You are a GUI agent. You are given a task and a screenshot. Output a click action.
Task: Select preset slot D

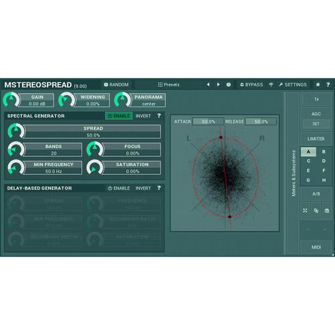[x=324, y=161]
